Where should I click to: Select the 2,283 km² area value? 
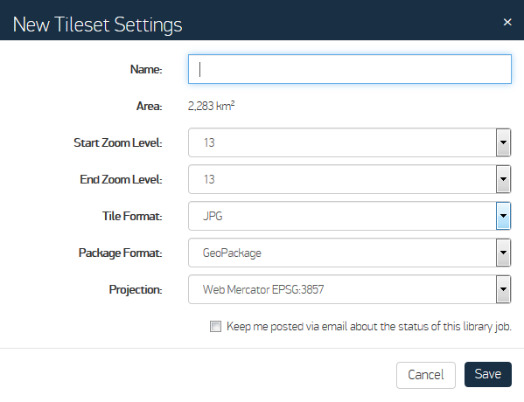point(211,106)
